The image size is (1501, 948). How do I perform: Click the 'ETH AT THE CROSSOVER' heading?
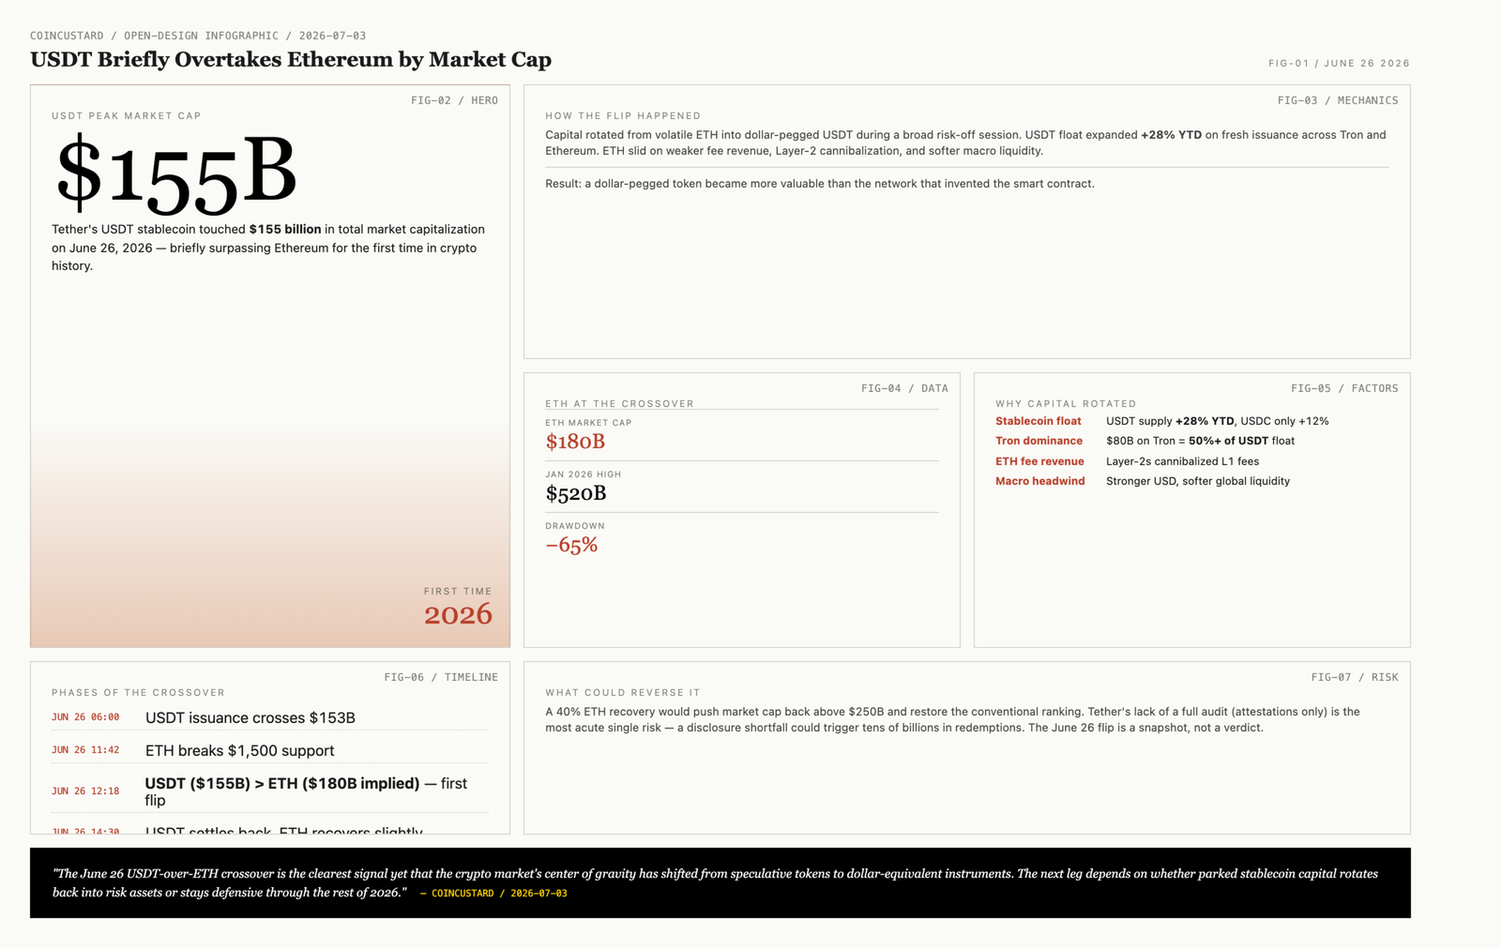(619, 403)
